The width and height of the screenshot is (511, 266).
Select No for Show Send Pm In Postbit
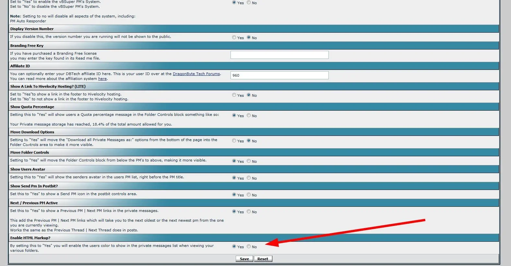249,195
